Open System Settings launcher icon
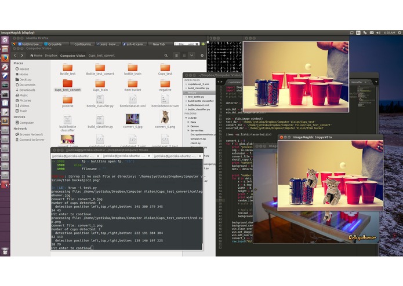The width and height of the screenshot is (403, 286). (x=5, y=67)
